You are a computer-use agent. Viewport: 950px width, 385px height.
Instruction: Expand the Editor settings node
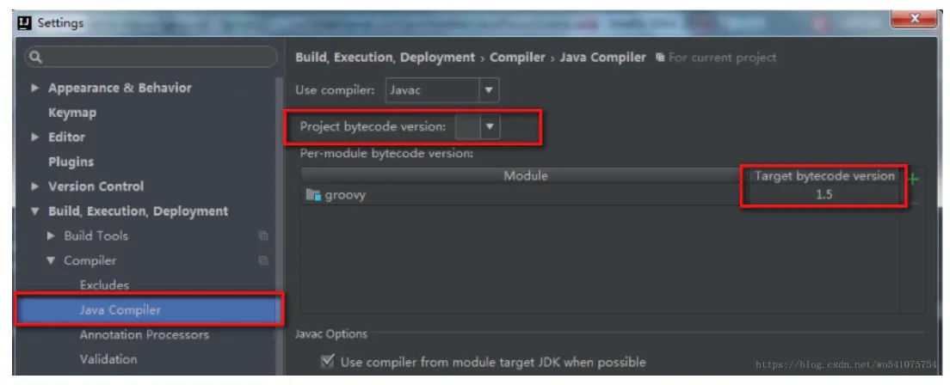[x=35, y=137]
